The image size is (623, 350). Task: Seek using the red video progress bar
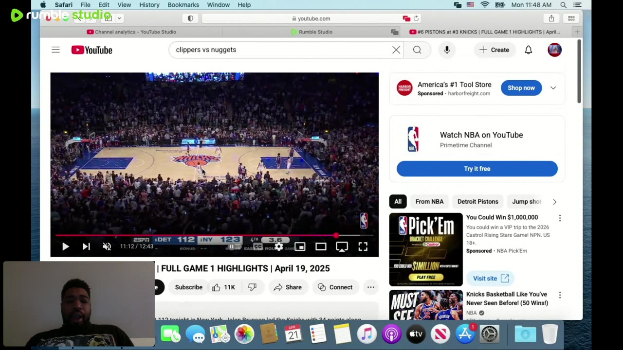point(214,235)
